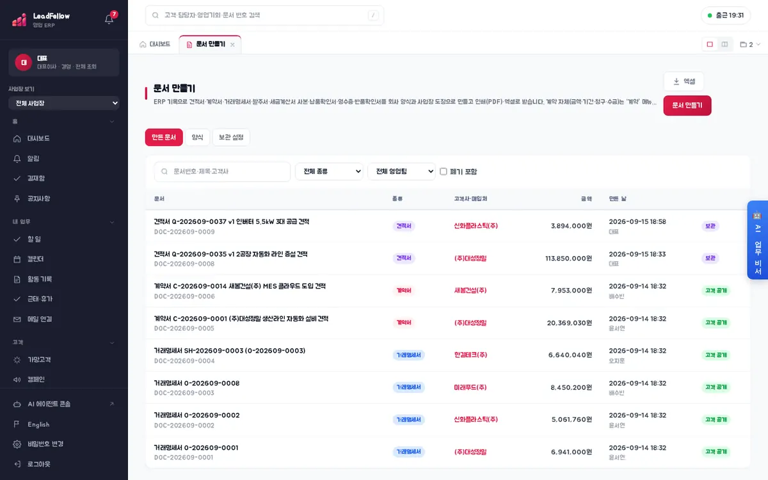Open 메일 연결 in the sidebar
This screenshot has height=480, width=768.
point(64,319)
